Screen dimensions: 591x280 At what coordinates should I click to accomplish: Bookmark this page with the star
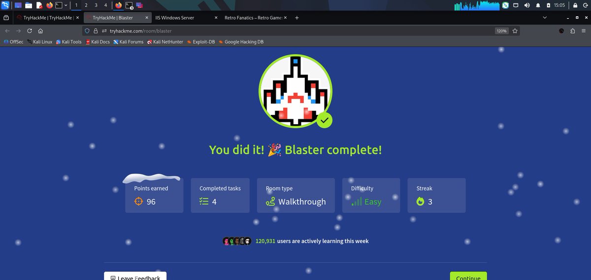(515, 31)
